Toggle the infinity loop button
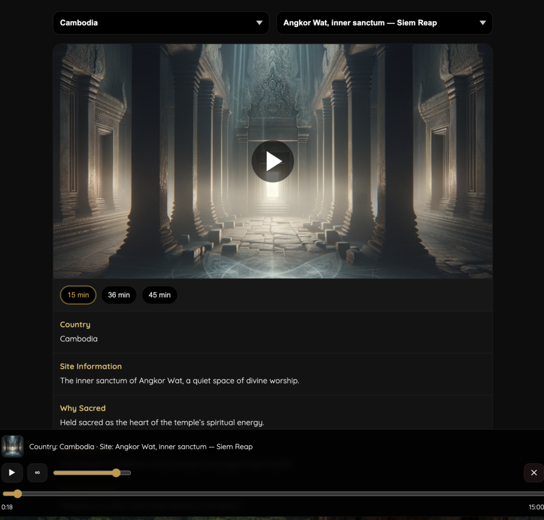Viewport: 544px width, 520px height. (37, 473)
